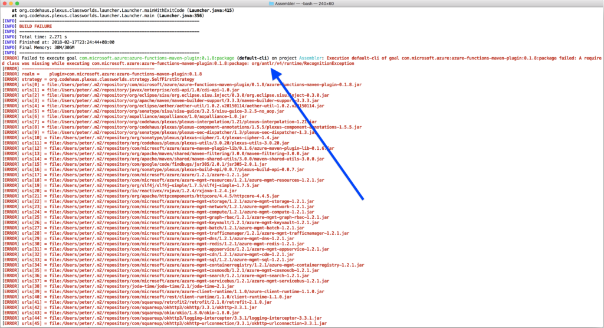Click the urls[16] plexus-build-api-0.0.7.jar line
604x328 pixels.
coord(153,169)
